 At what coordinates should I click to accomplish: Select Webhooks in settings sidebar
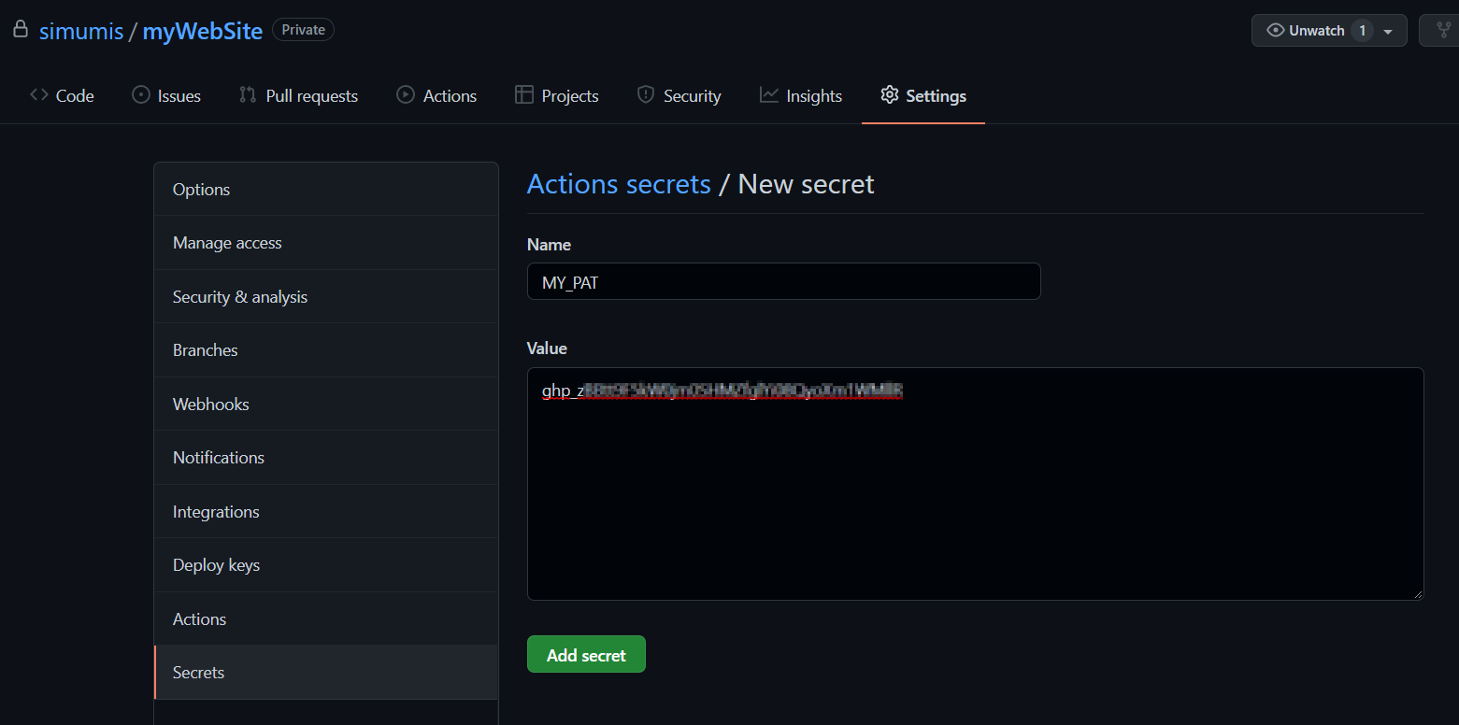pos(211,405)
